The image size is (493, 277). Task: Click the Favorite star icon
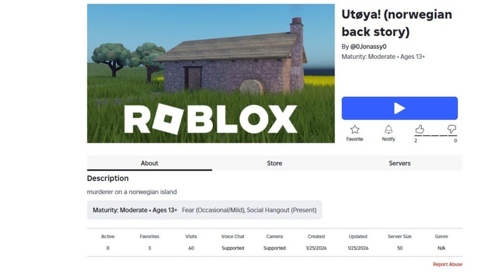point(355,129)
